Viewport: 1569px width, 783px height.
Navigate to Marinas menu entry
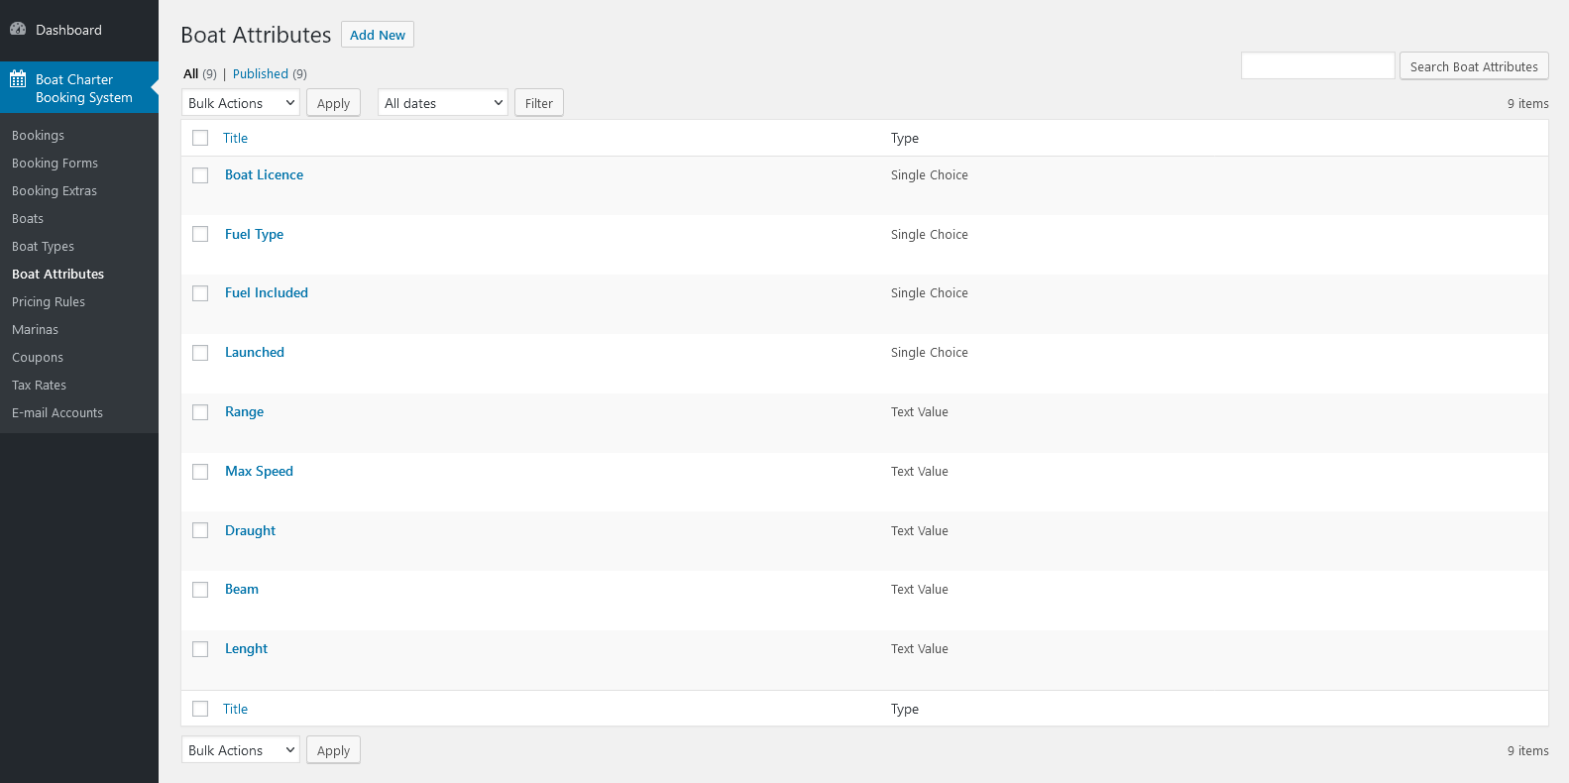[x=35, y=330]
